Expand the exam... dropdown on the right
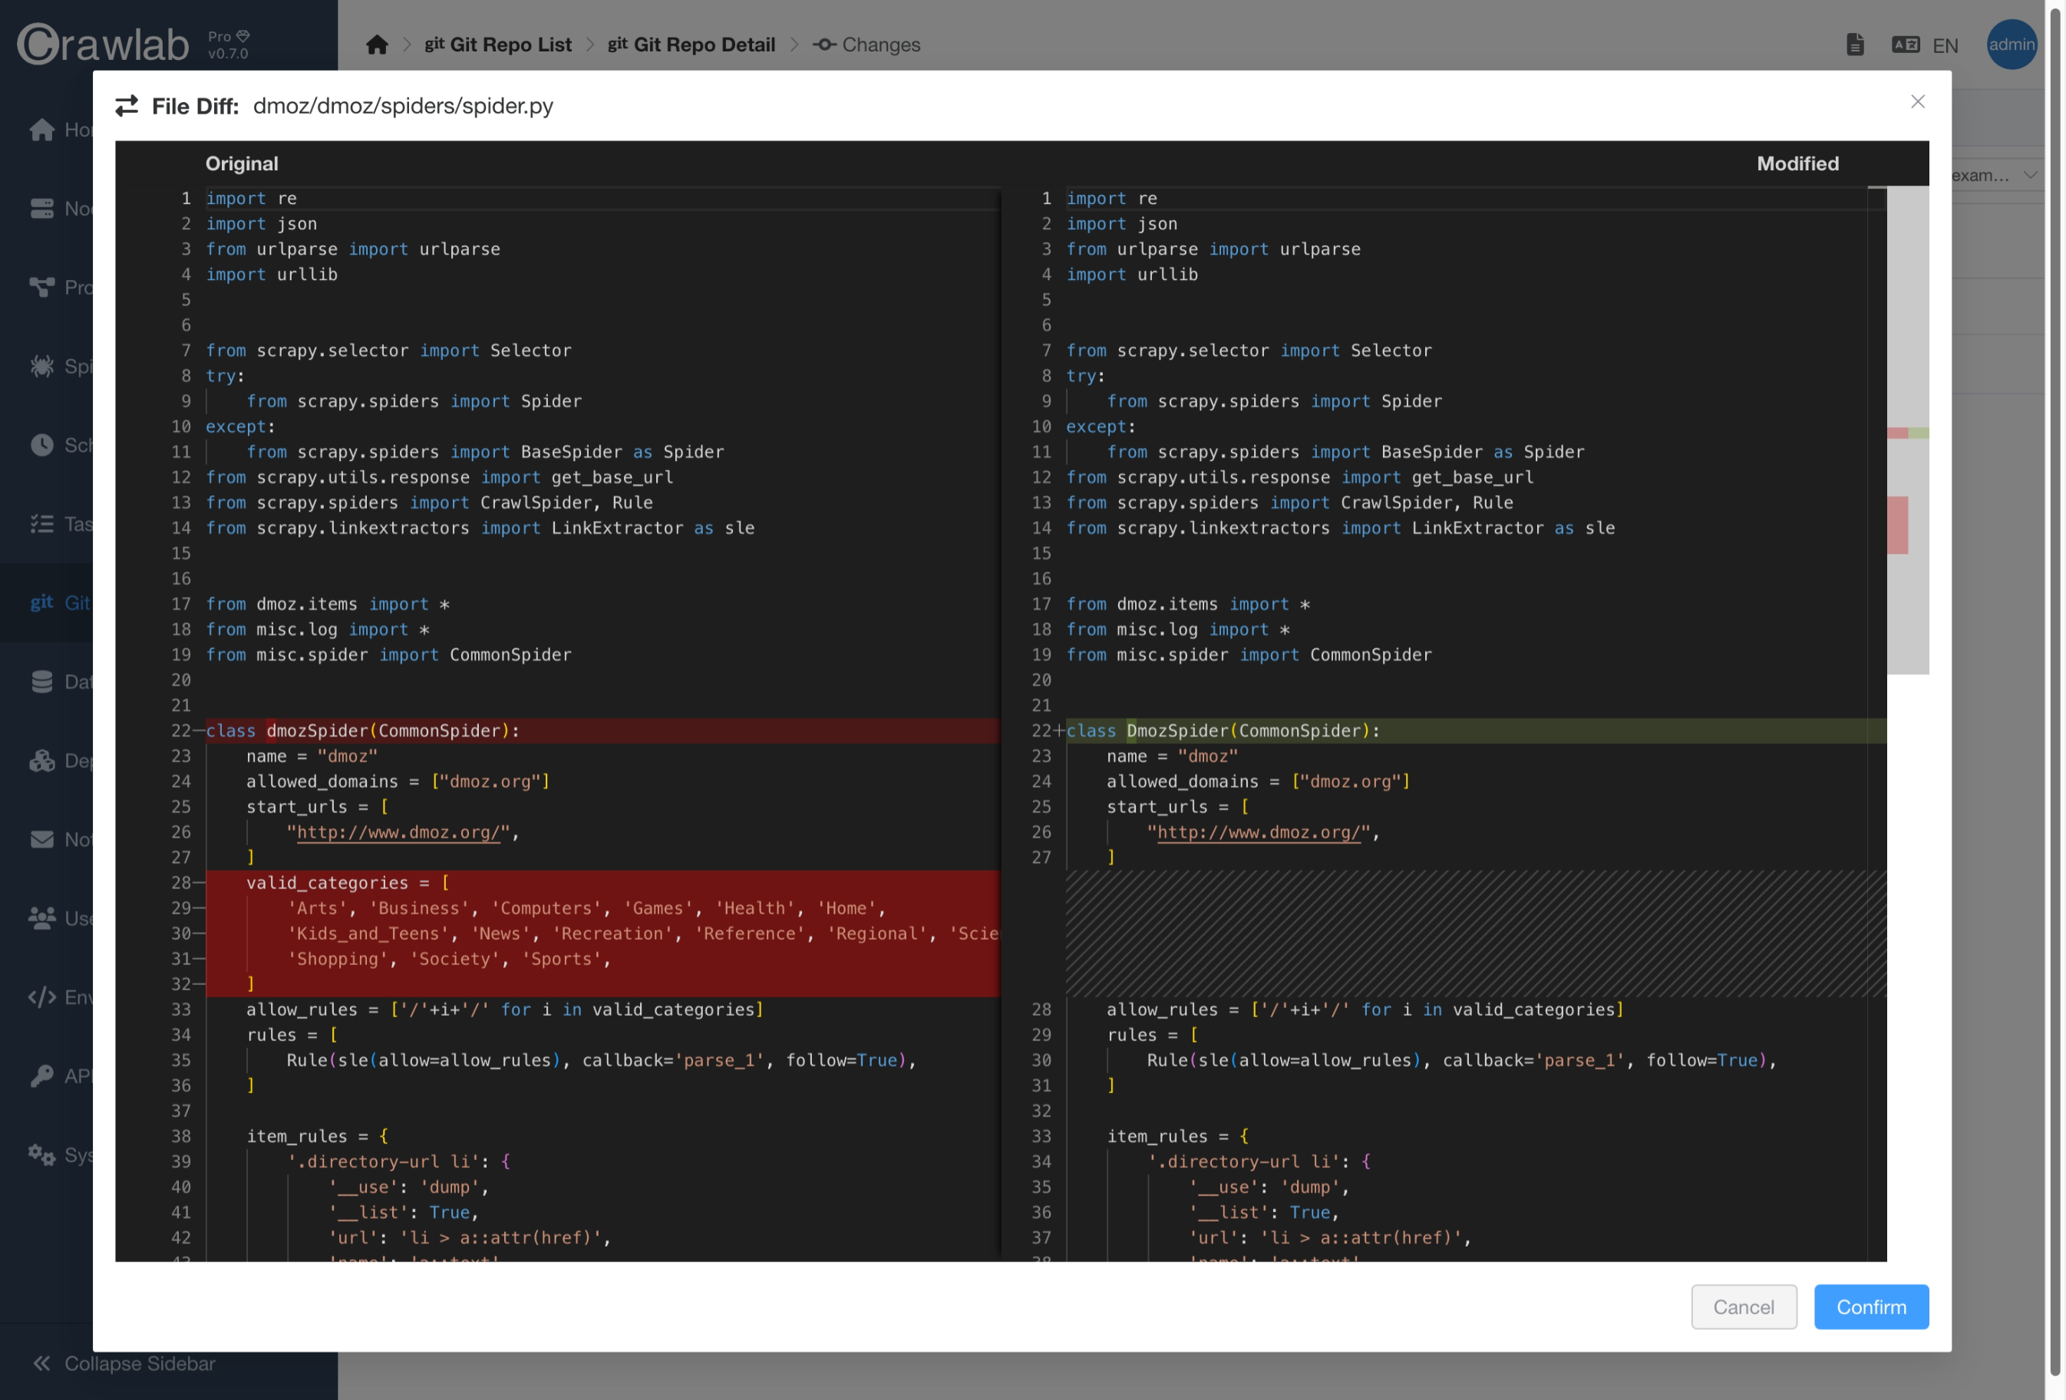 [x=1992, y=175]
